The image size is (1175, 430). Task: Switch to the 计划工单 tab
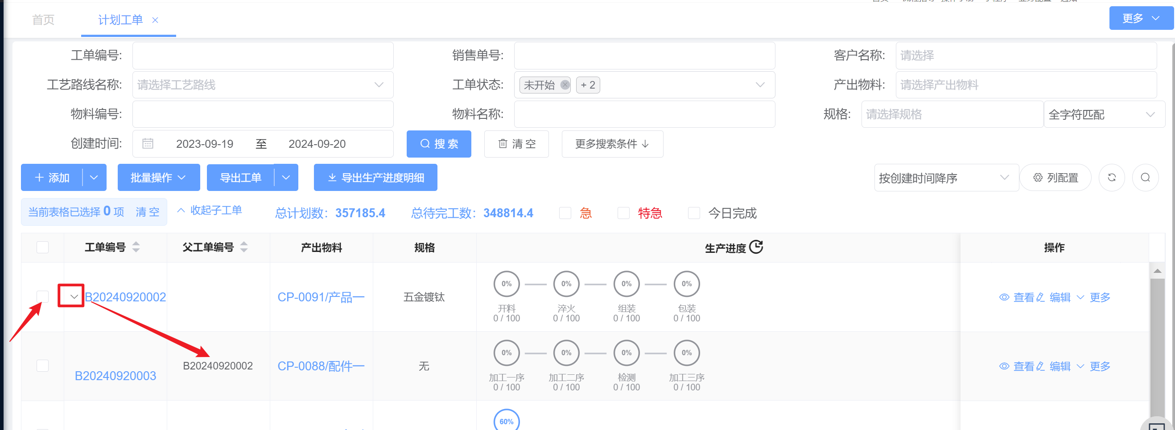coord(120,20)
